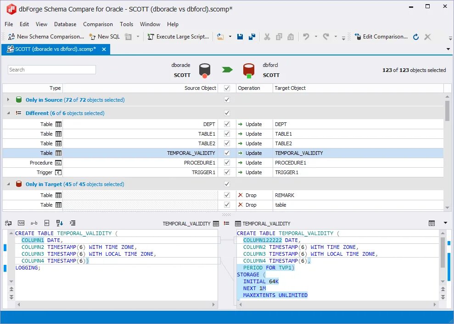The height and width of the screenshot is (324, 454).
Task: Click Drop operation for REMARK row
Action: coord(247,195)
